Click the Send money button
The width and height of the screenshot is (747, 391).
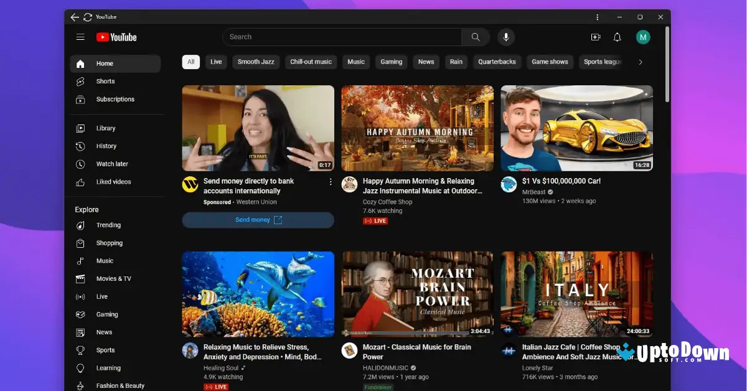(257, 220)
